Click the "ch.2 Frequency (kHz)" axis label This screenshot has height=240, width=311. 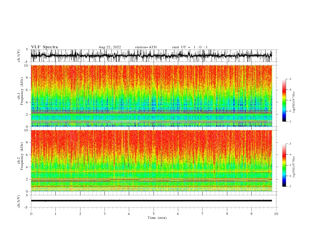click(x=20, y=156)
